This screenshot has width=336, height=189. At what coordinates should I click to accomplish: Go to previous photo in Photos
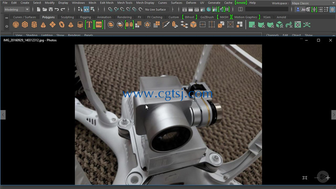[3, 115]
